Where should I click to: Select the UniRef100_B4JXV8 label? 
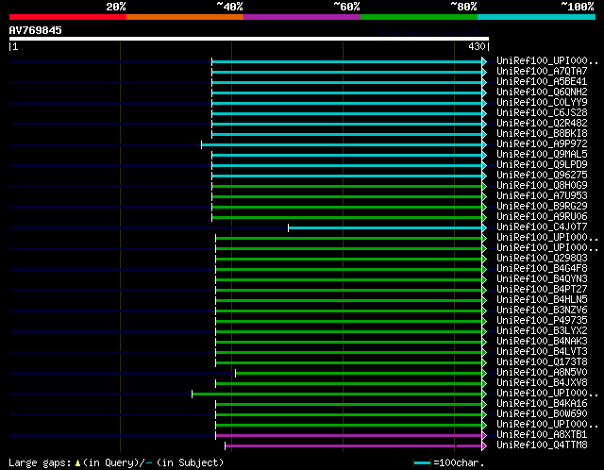click(542, 383)
